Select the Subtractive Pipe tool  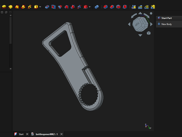coord(73,7)
